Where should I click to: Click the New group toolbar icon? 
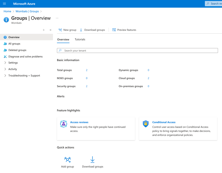click(60, 30)
